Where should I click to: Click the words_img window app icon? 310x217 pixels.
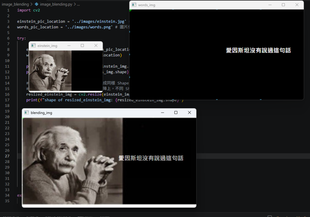[x=134, y=5]
